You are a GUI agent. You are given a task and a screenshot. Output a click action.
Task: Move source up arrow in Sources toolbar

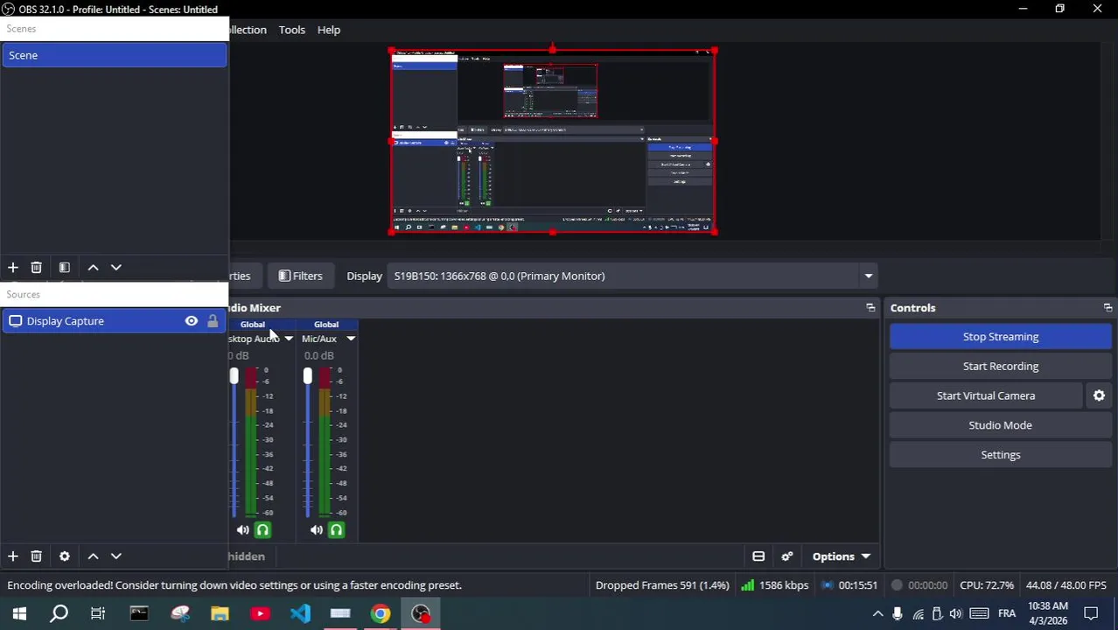(x=93, y=556)
